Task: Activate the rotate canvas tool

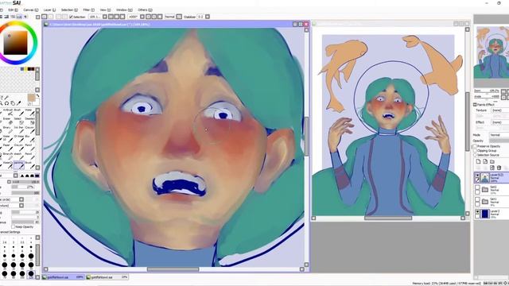Action: pos(6,103)
